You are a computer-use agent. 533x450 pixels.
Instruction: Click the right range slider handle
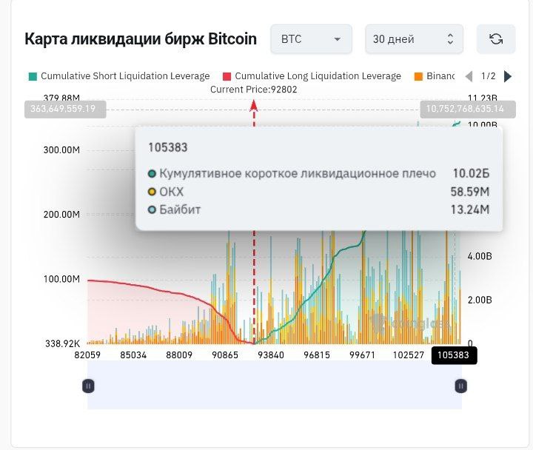(x=461, y=386)
